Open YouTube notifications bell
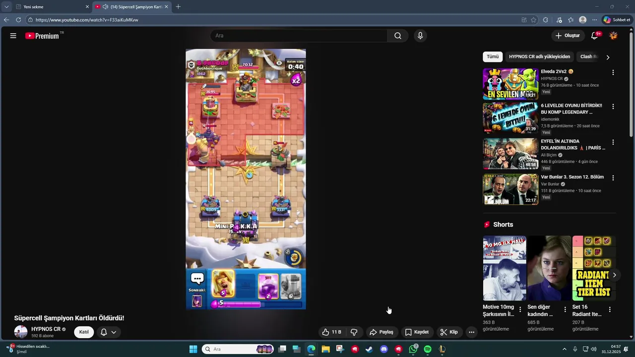 pyautogui.click(x=594, y=36)
